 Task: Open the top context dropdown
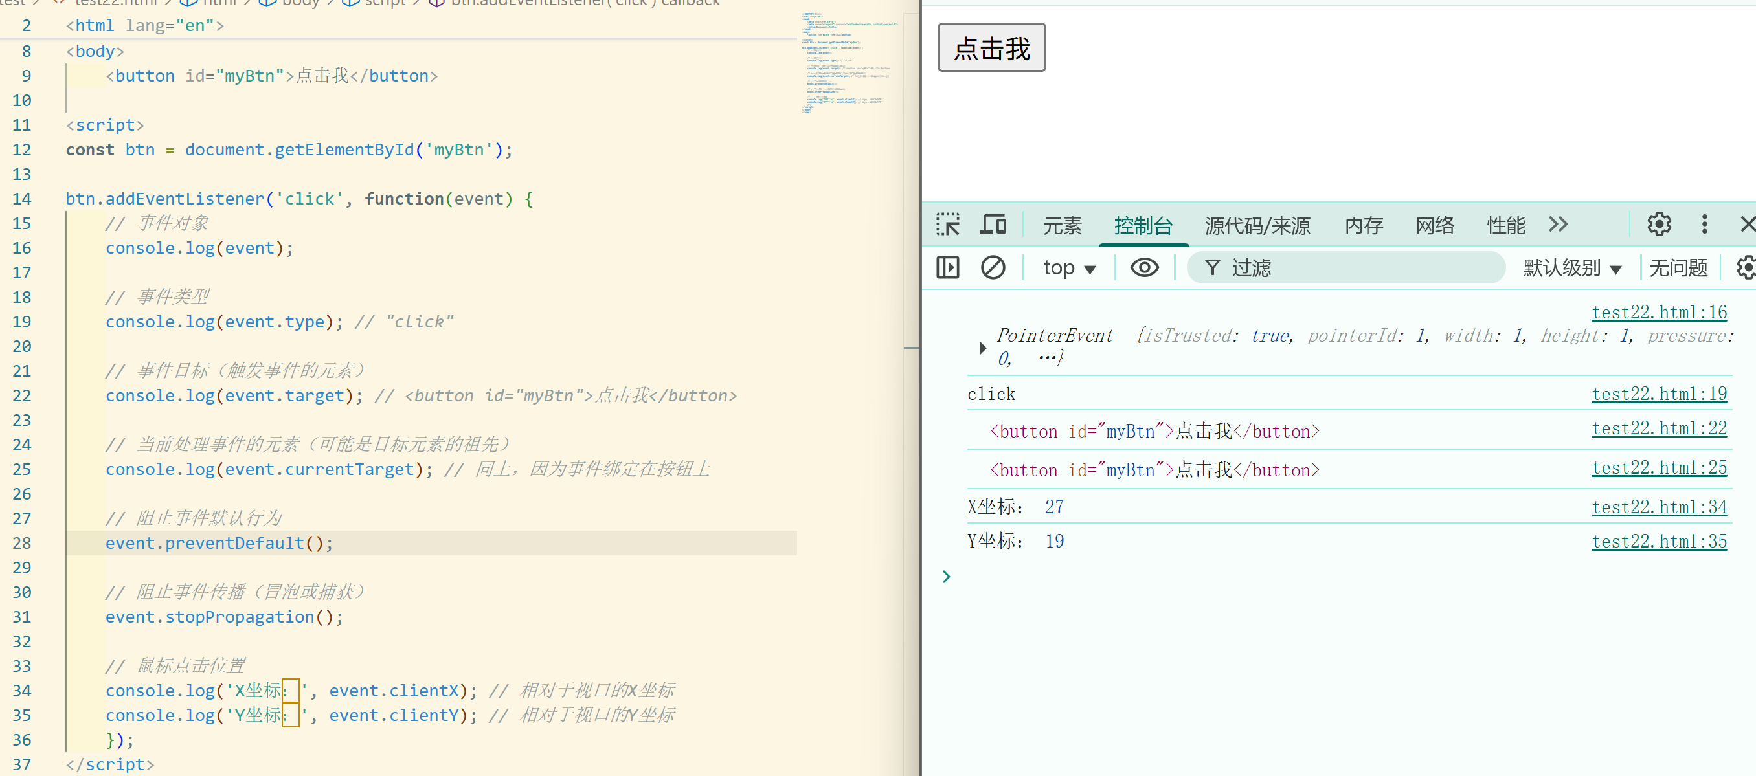click(1069, 268)
